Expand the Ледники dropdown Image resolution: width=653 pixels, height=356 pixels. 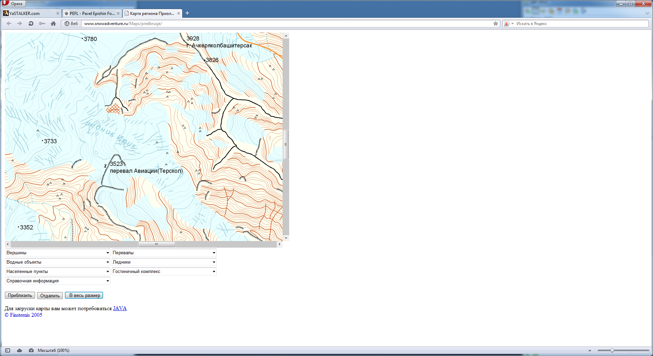(164, 262)
